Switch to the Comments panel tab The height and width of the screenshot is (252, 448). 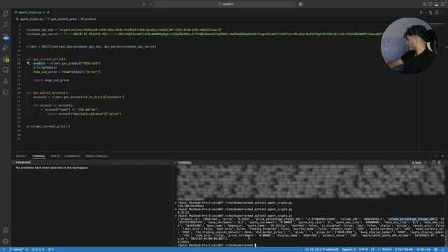(72, 156)
